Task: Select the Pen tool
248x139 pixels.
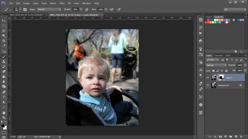Action: [x=4, y=92]
